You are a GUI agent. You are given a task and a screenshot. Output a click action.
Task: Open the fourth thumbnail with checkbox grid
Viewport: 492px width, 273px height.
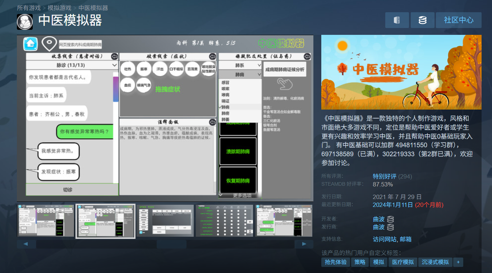click(225, 221)
